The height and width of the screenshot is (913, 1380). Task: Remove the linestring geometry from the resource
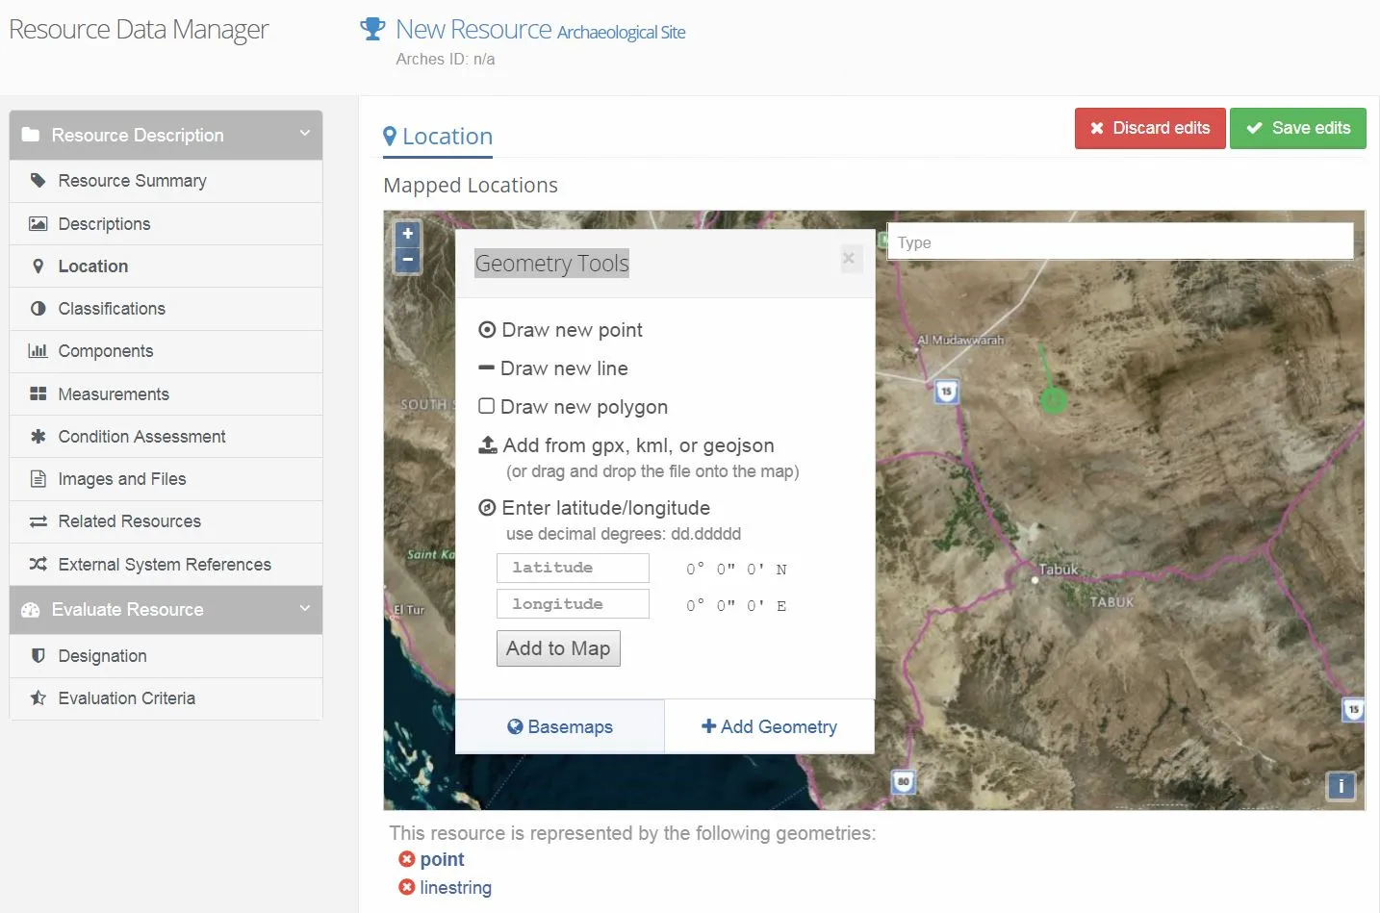tap(406, 887)
